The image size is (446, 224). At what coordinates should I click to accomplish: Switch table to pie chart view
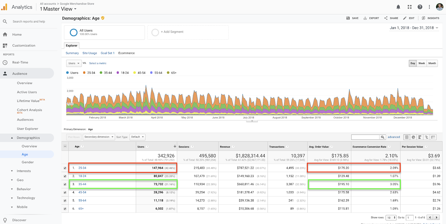(x=413, y=137)
